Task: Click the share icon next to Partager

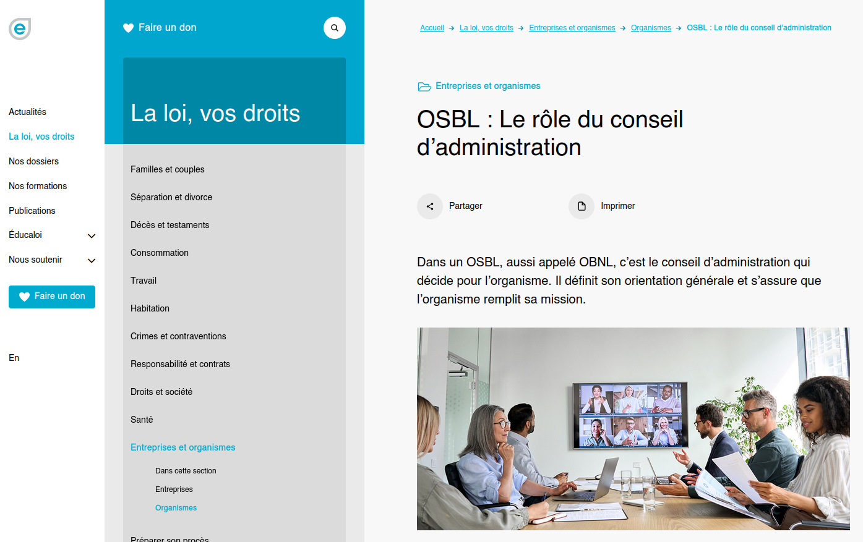Action: [430, 206]
